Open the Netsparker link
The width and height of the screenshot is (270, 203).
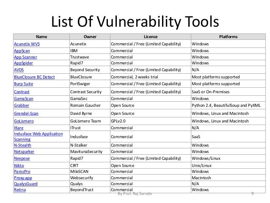pyautogui.click(x=24, y=152)
